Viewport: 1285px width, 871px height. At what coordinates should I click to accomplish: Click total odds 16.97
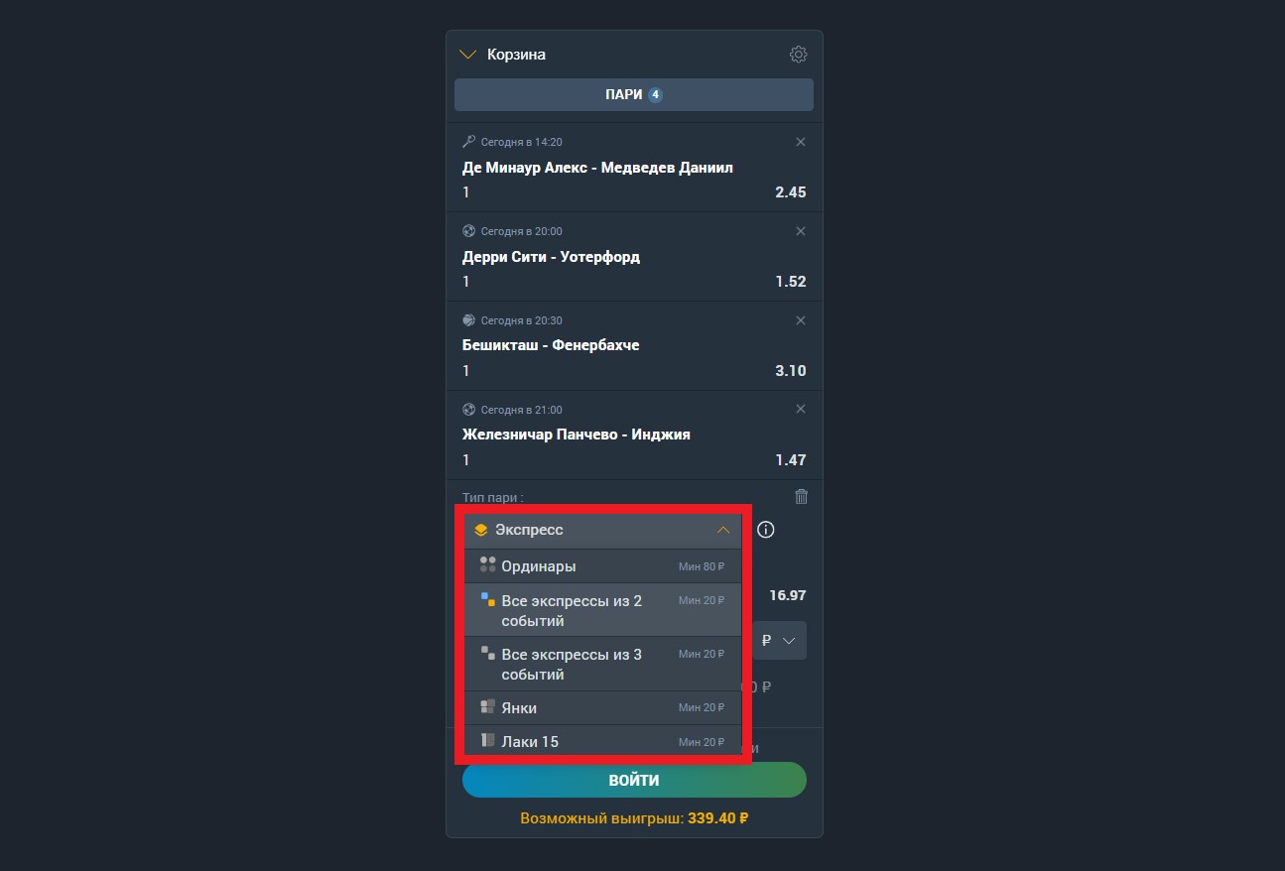click(788, 596)
